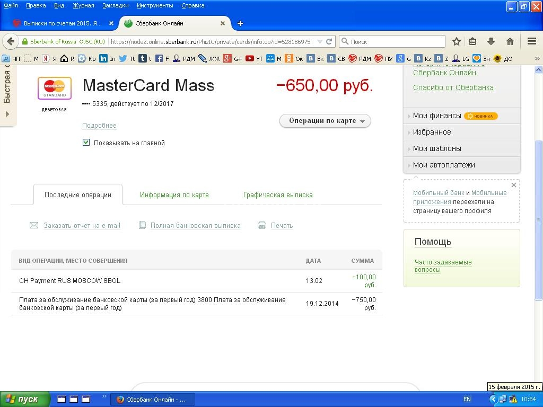Bookmark this page with the star icon
Viewport: 543px width, 407px height.
[x=457, y=41]
